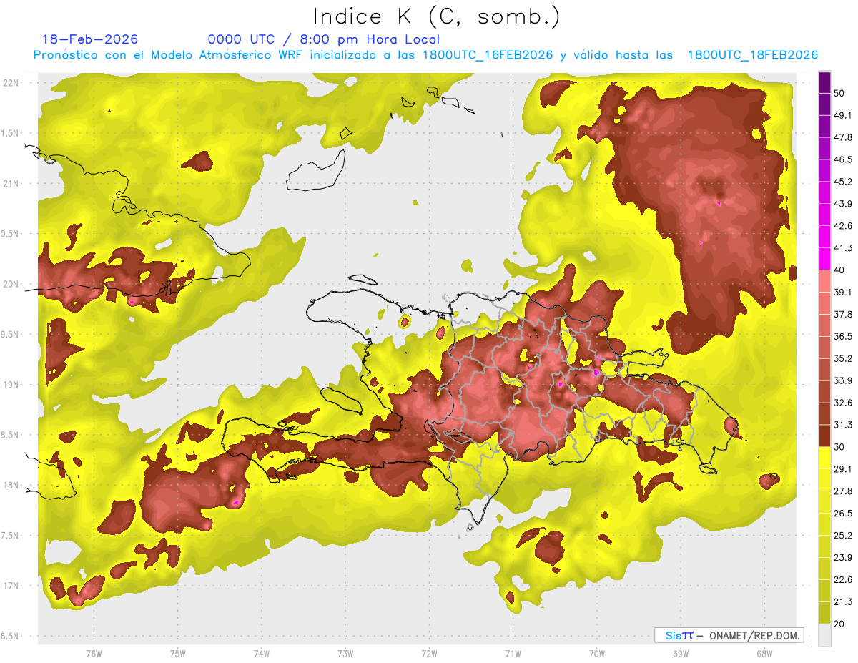The width and height of the screenshot is (858, 663).
Task: Click the latitude label "19N"
Action: pyautogui.click(x=11, y=385)
